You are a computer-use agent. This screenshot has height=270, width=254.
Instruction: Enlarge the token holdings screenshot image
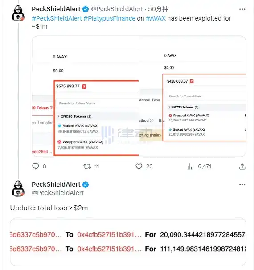[139, 96]
